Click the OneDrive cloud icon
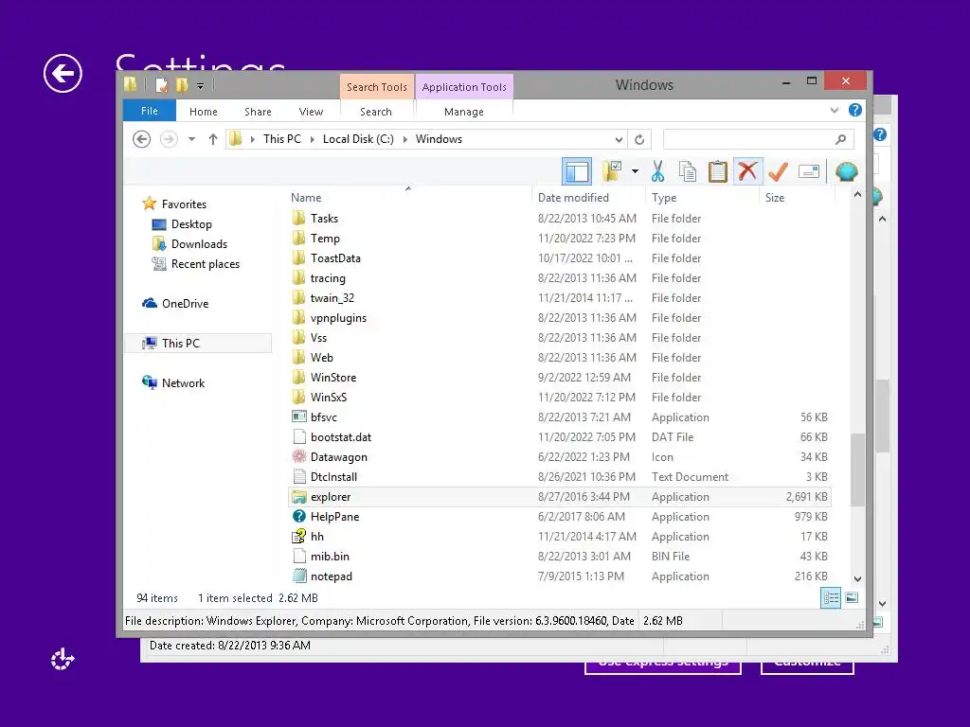 [x=150, y=304]
